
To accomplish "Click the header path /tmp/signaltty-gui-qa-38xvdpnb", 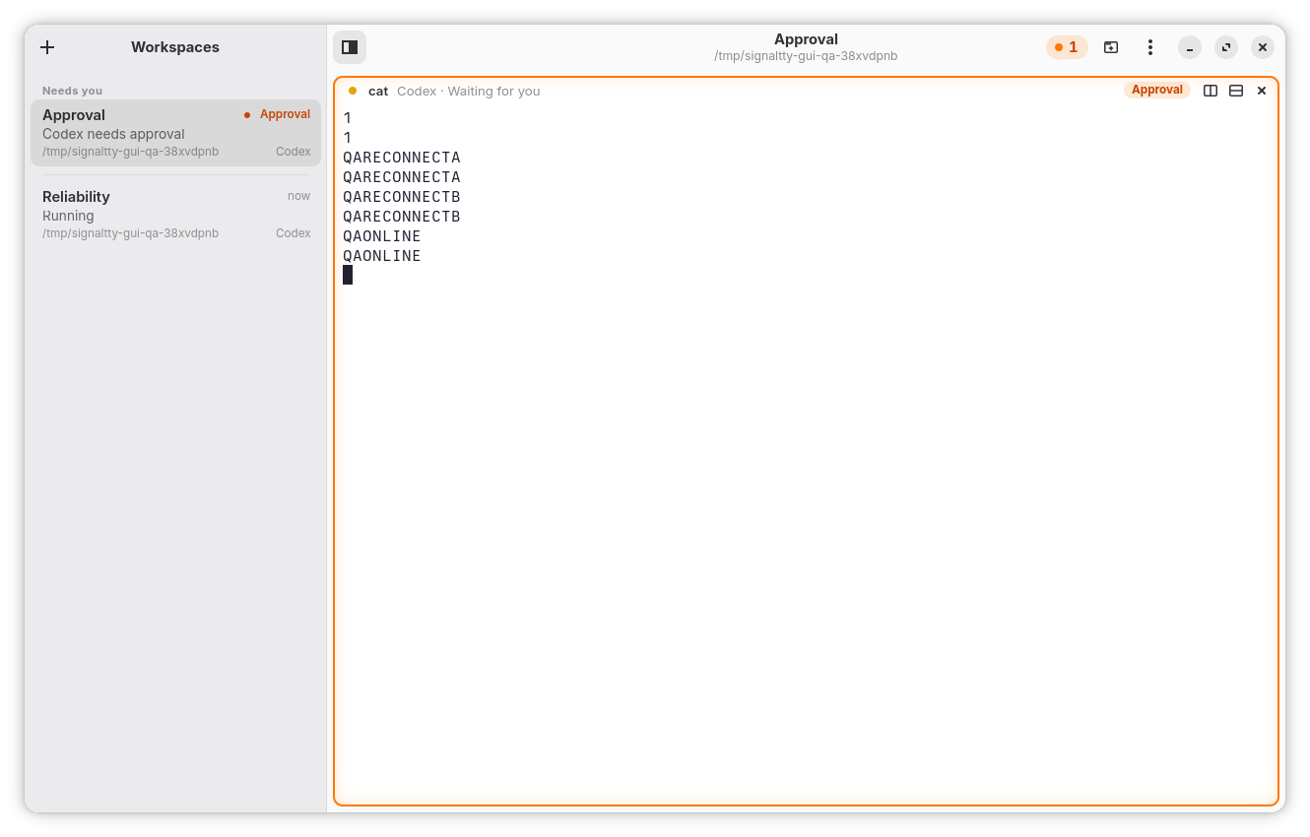I will (806, 56).
